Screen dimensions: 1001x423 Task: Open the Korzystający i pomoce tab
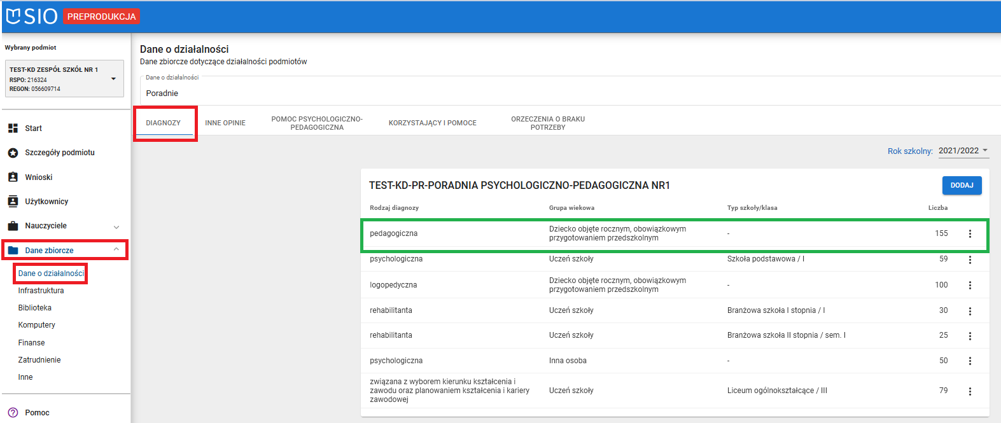[x=433, y=123]
